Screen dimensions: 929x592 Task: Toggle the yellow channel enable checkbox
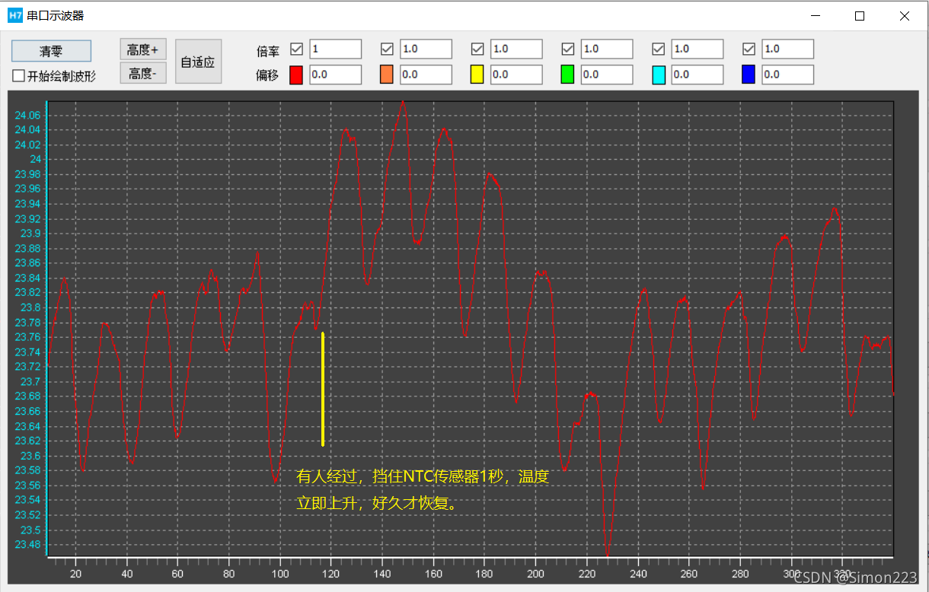point(477,49)
